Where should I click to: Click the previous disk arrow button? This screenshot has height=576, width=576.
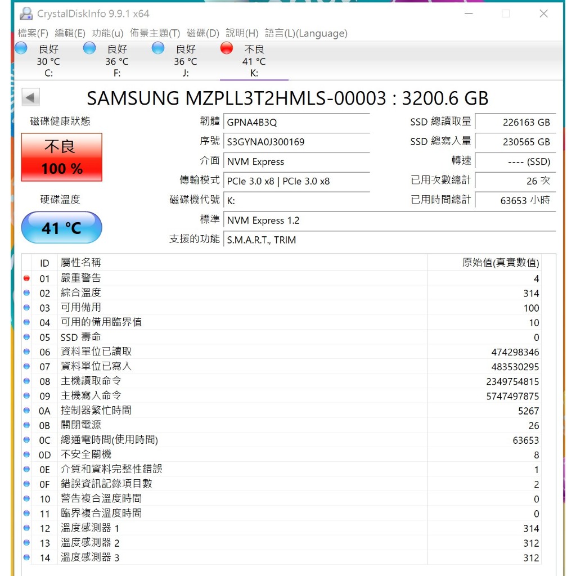coord(30,97)
